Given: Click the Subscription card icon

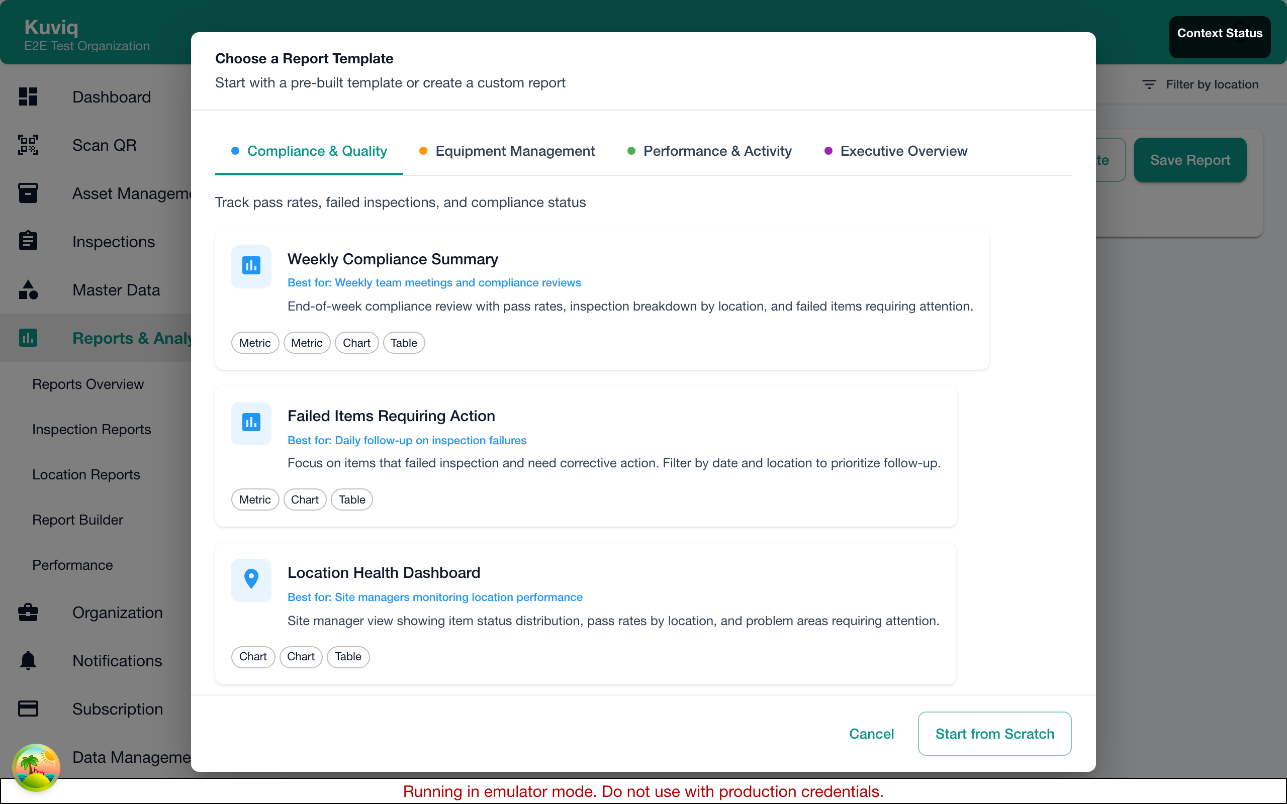Looking at the screenshot, I should coord(28,709).
